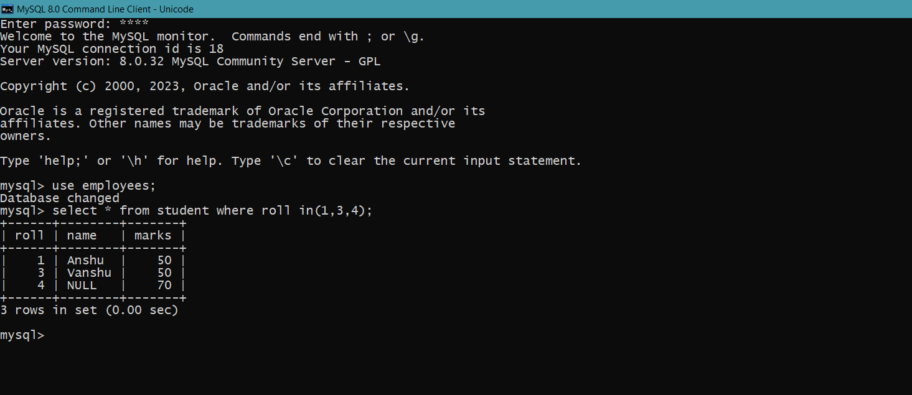Click the 'name' column header
This screenshot has height=395, width=912.
82,235
